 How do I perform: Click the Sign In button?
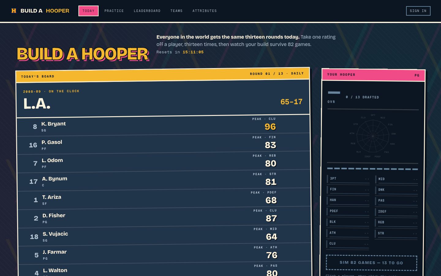(418, 11)
